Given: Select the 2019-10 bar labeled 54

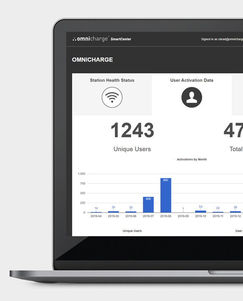Looking at the screenshot, I should coord(201,212).
